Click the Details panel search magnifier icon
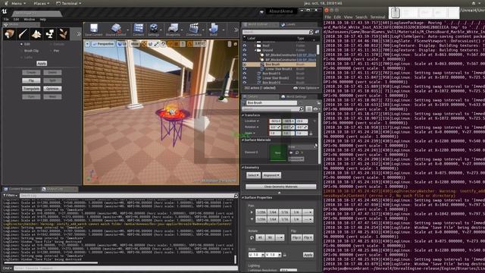Screen dimensions: 485x273 (x=302, y=109)
